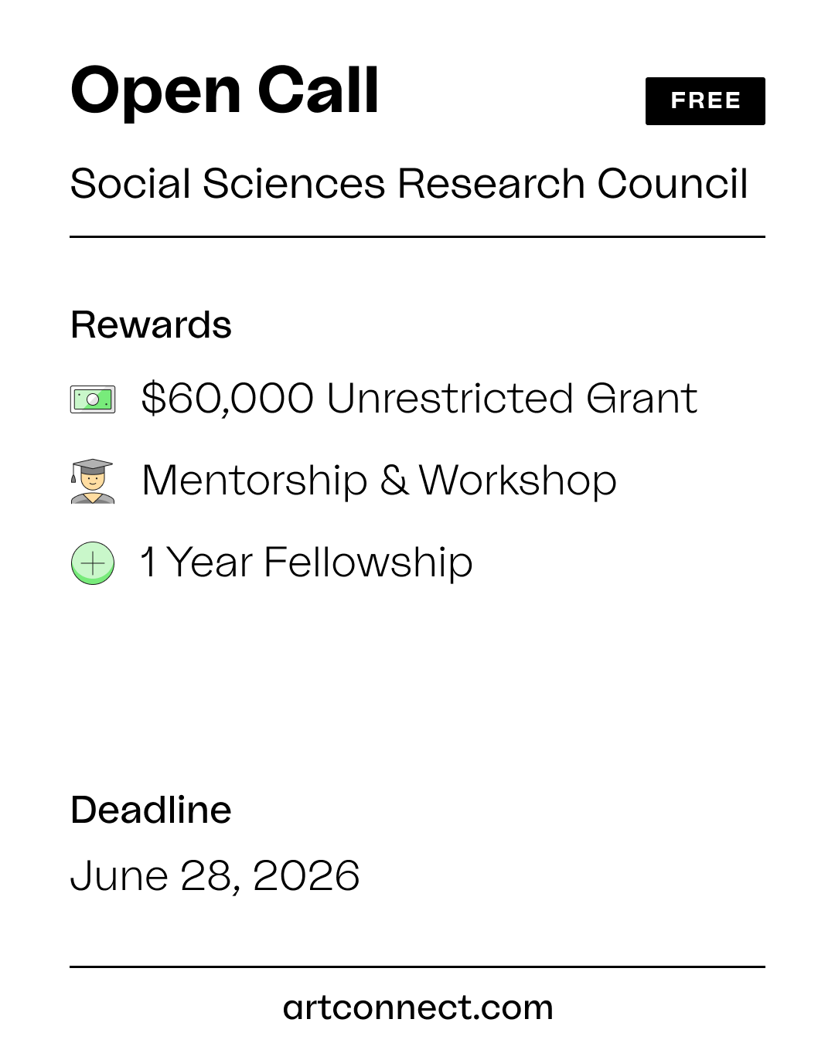Click the word Grant in the first reward
The image size is (835, 1043).
(642, 399)
